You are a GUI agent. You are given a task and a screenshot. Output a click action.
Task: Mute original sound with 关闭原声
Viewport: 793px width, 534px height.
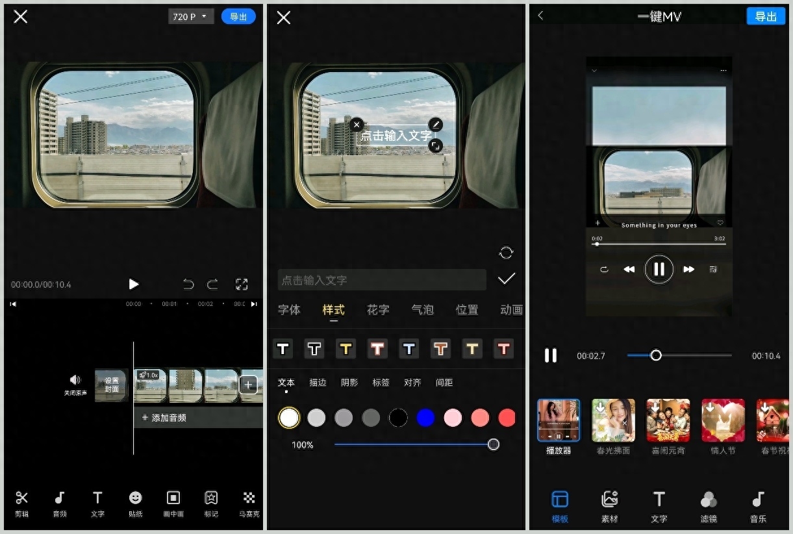pyautogui.click(x=75, y=385)
